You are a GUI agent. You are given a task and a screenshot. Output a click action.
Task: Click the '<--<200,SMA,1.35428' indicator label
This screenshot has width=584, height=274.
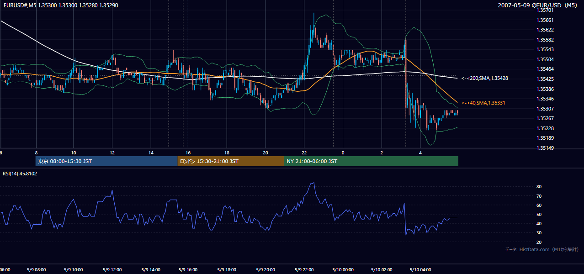(485, 79)
